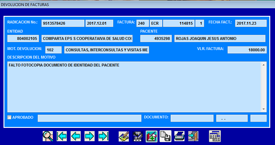Click radicacion date field 2017.12.01
Image resolution: width=275 pixels, height=145 pixels.
click(99, 23)
